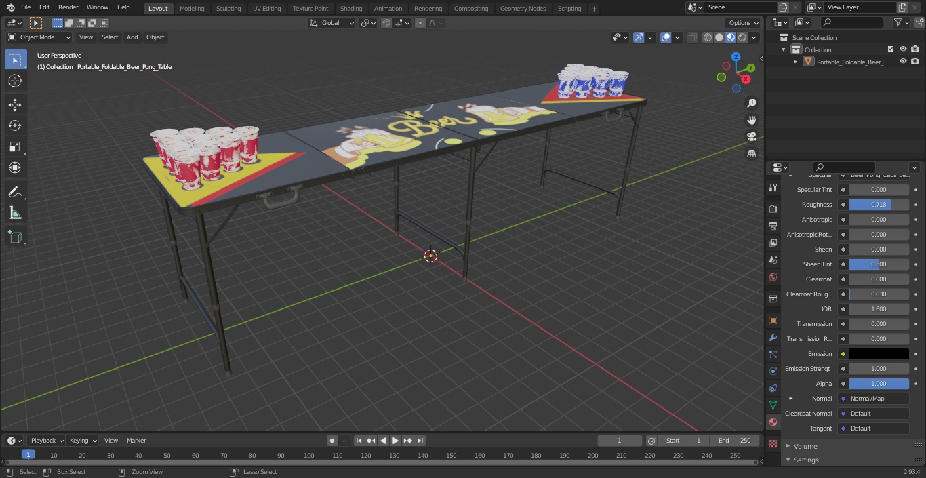Switch to Wireframe viewport shading
The image size is (926, 478).
point(707,37)
